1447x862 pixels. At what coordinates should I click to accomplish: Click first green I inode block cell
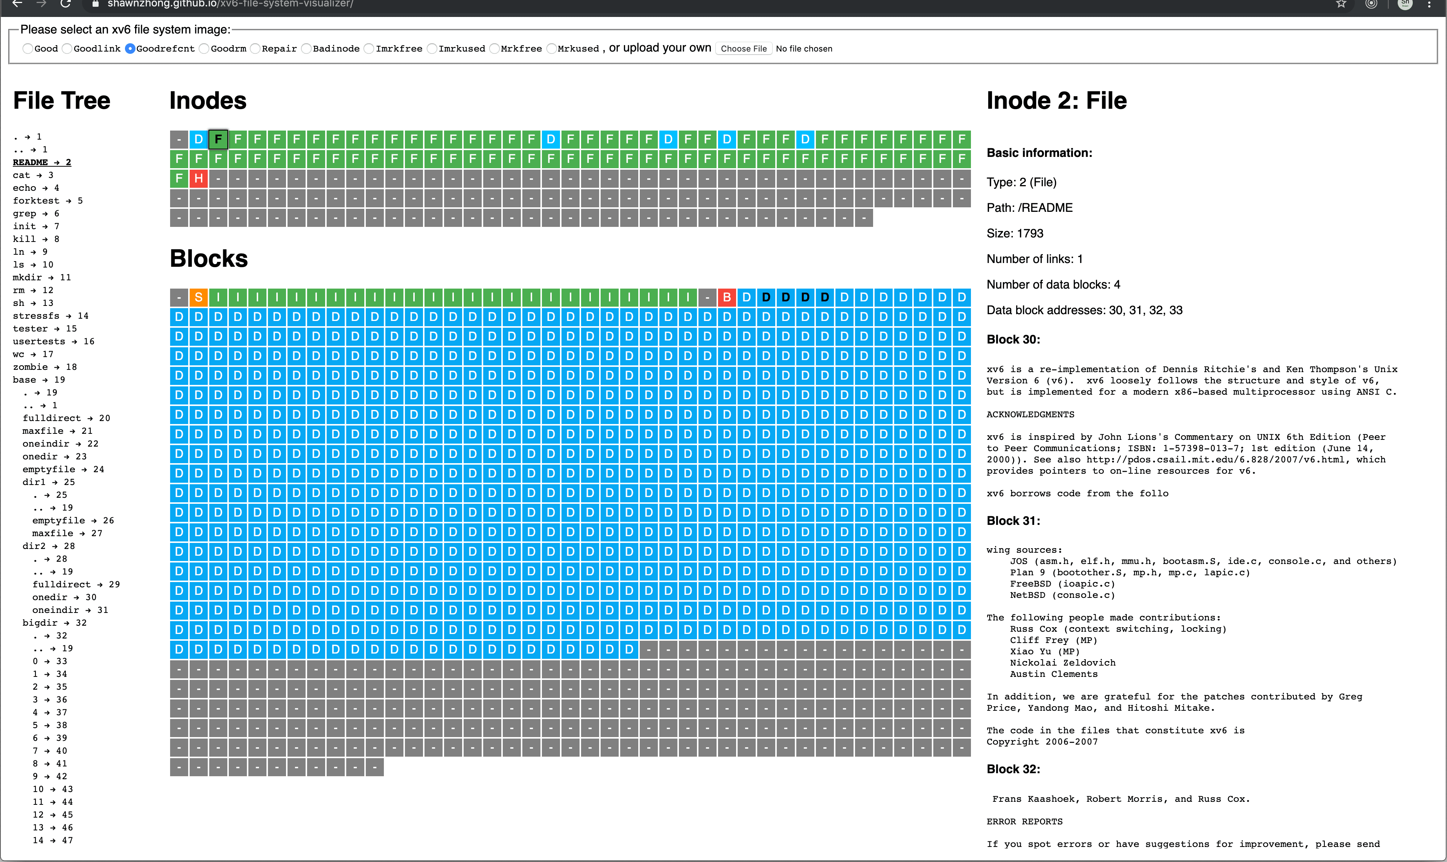218,297
